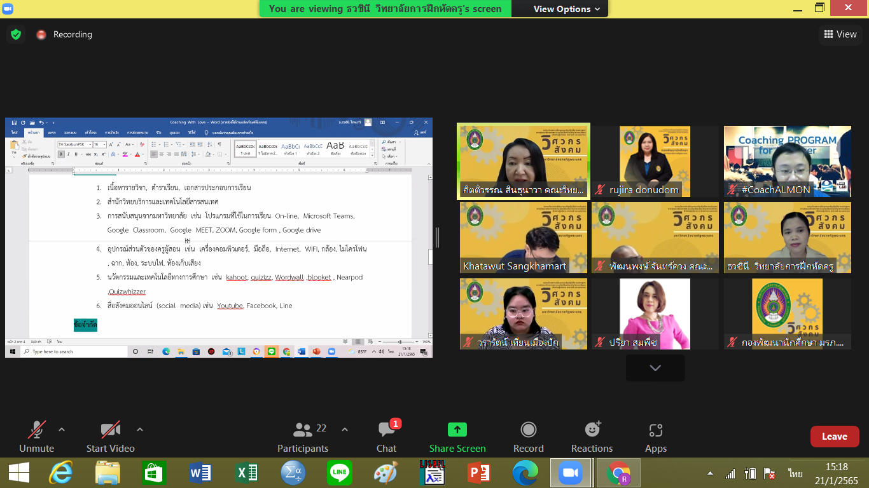
Task: Show hidden system tray icons arrow
Action: point(711,474)
